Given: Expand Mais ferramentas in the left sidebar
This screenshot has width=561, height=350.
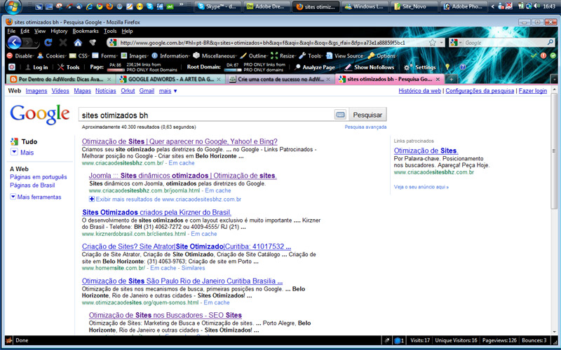Looking at the screenshot, I should [36, 197].
